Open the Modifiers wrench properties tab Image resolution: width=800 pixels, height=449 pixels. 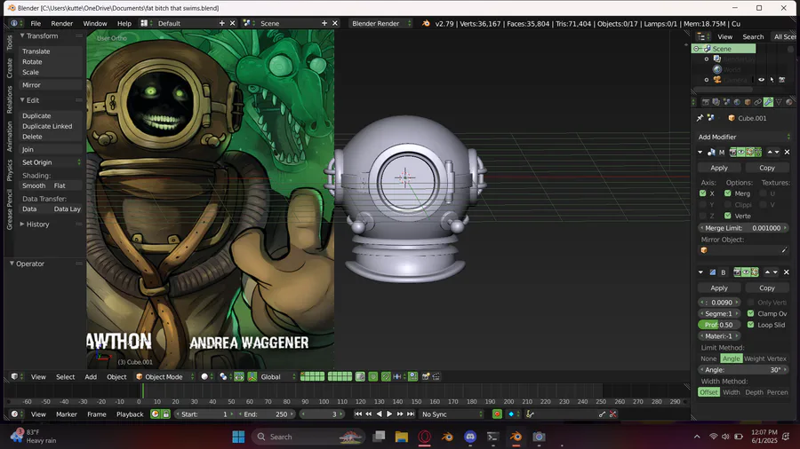point(768,102)
